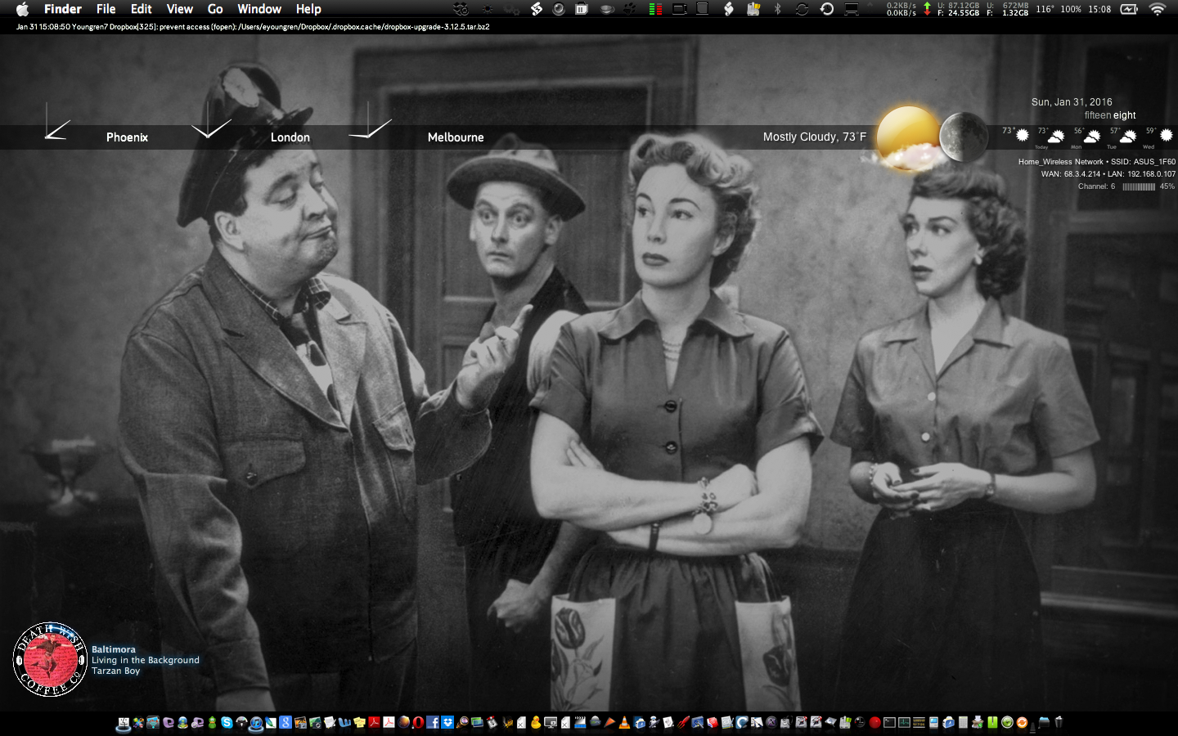Click the 116° temperature reading
1178x736 pixels.
pyautogui.click(x=1045, y=9)
